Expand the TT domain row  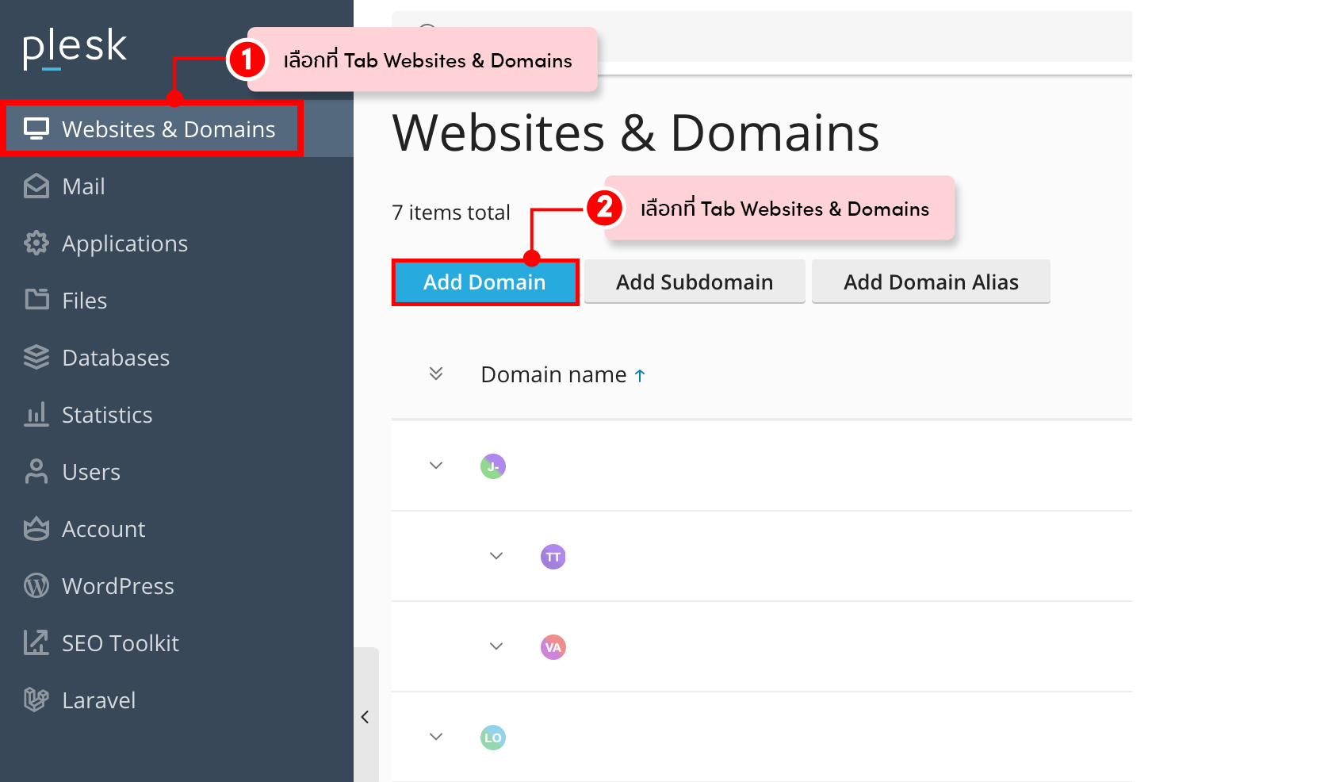coord(496,556)
